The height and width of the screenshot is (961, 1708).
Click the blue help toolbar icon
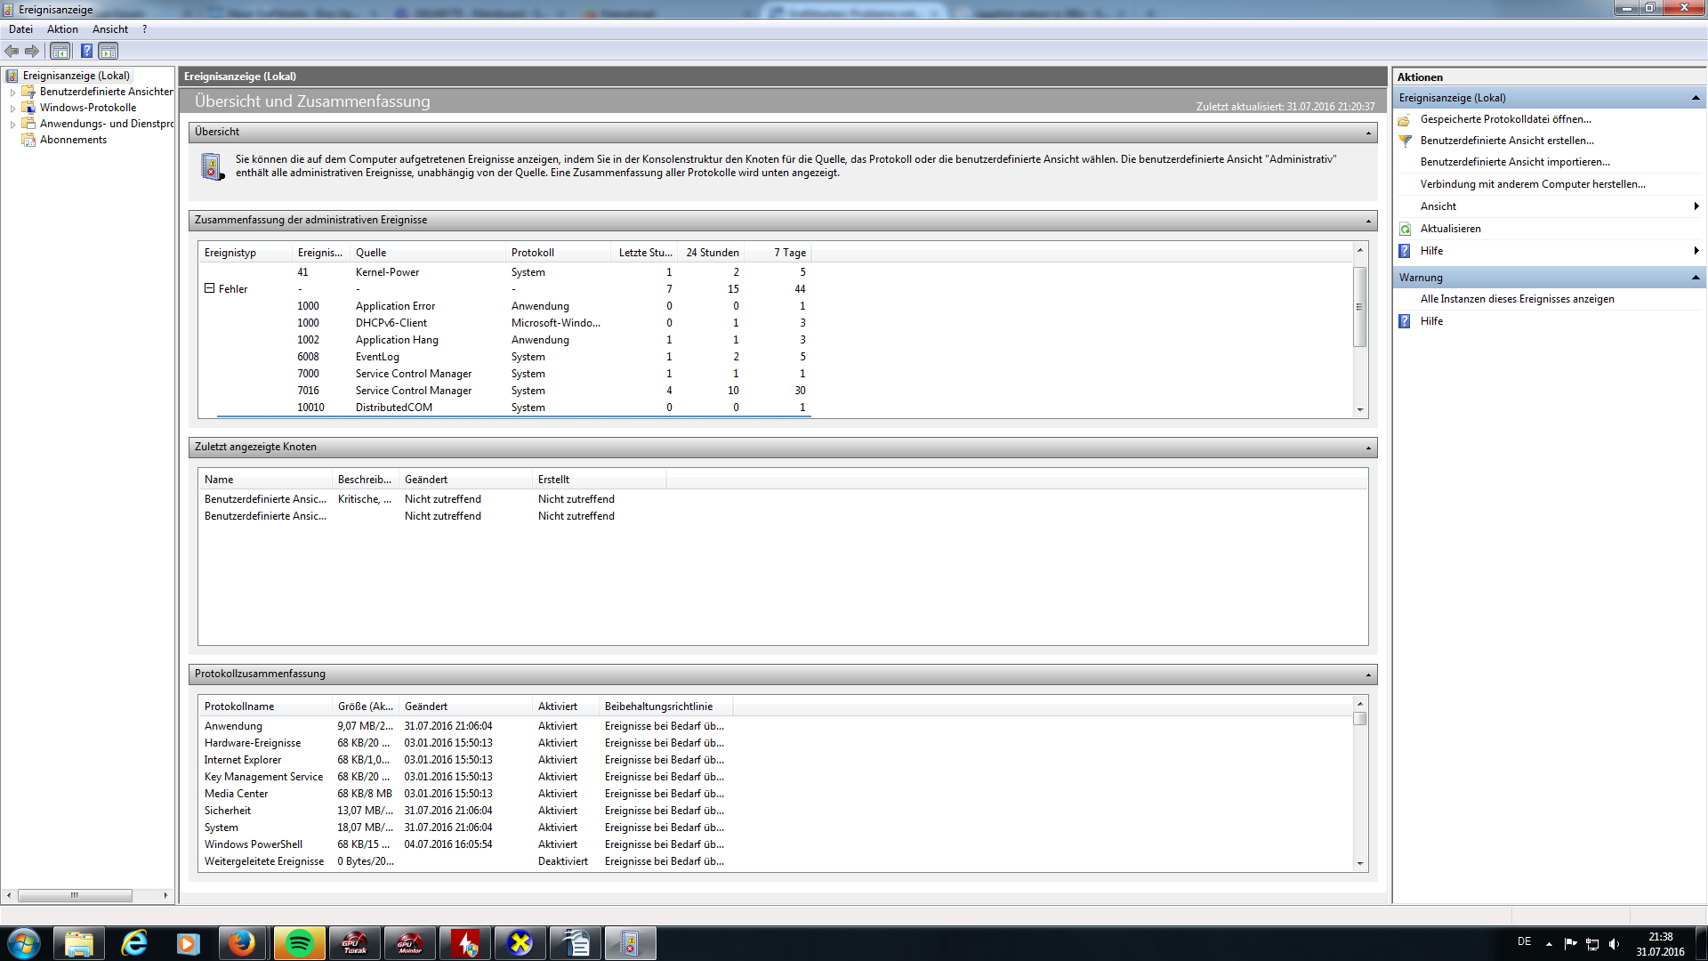pos(86,52)
